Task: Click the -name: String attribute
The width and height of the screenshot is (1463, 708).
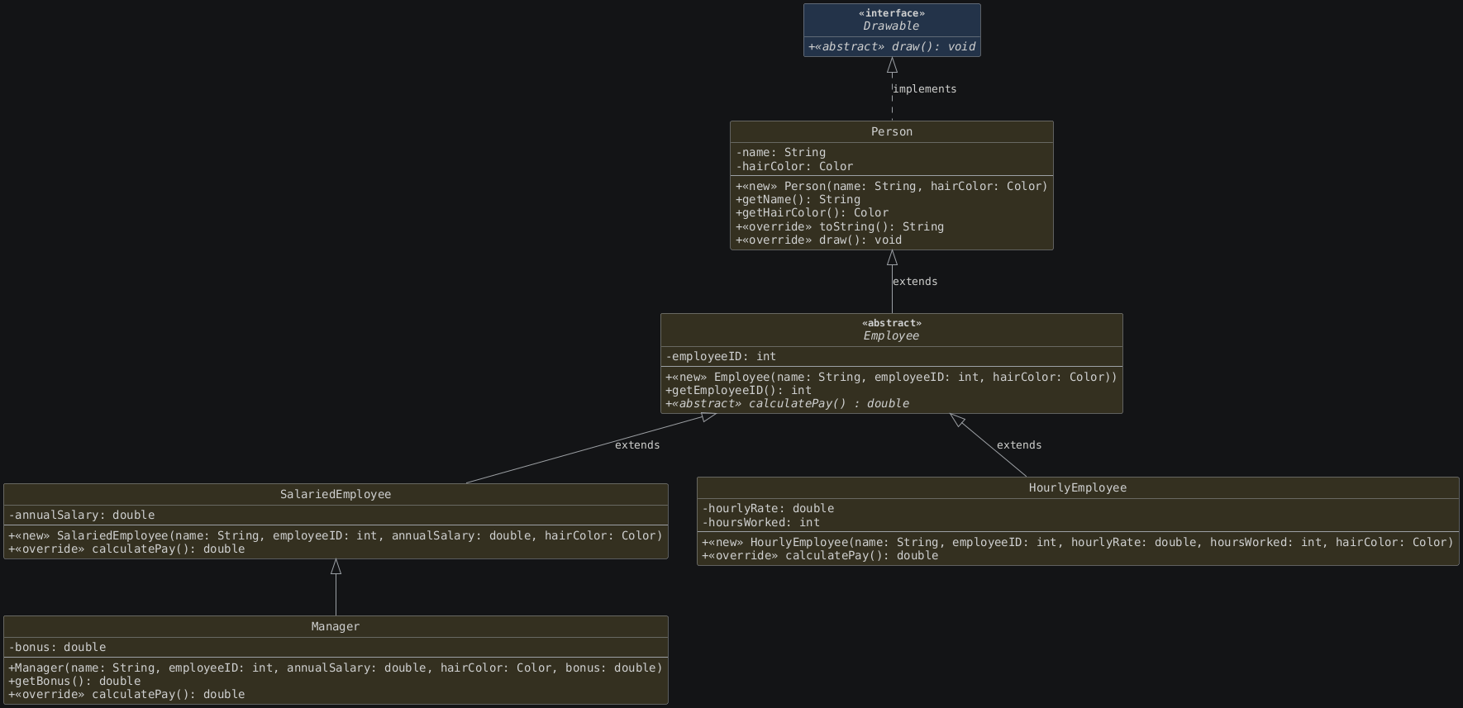Action: [780, 152]
